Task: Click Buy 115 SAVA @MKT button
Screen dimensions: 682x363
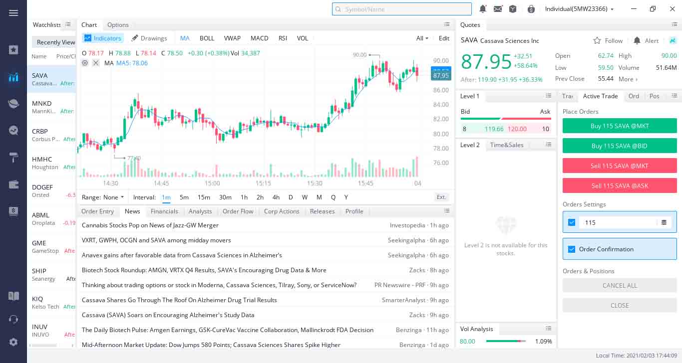Action: click(620, 126)
